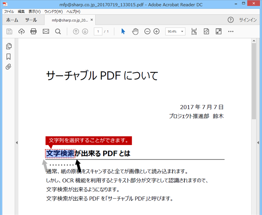Click the scroll up arrow
Image resolution: width=262 pixels, height=215 pixels.
point(254,41)
